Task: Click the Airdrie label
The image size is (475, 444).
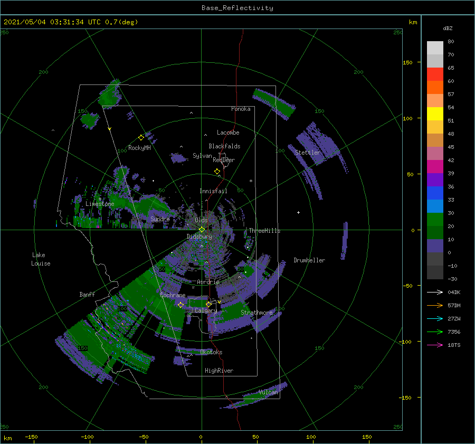Action: [x=208, y=282]
